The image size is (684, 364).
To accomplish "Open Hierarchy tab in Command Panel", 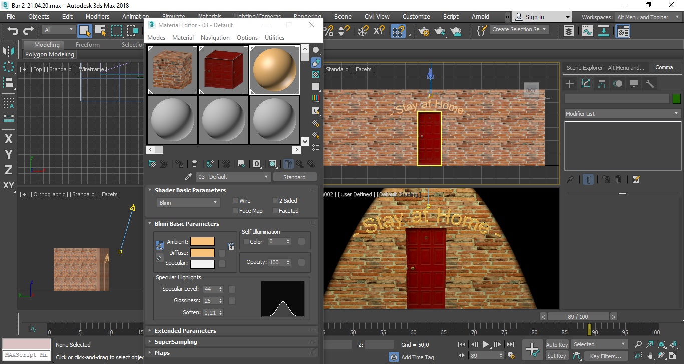I will [602, 84].
